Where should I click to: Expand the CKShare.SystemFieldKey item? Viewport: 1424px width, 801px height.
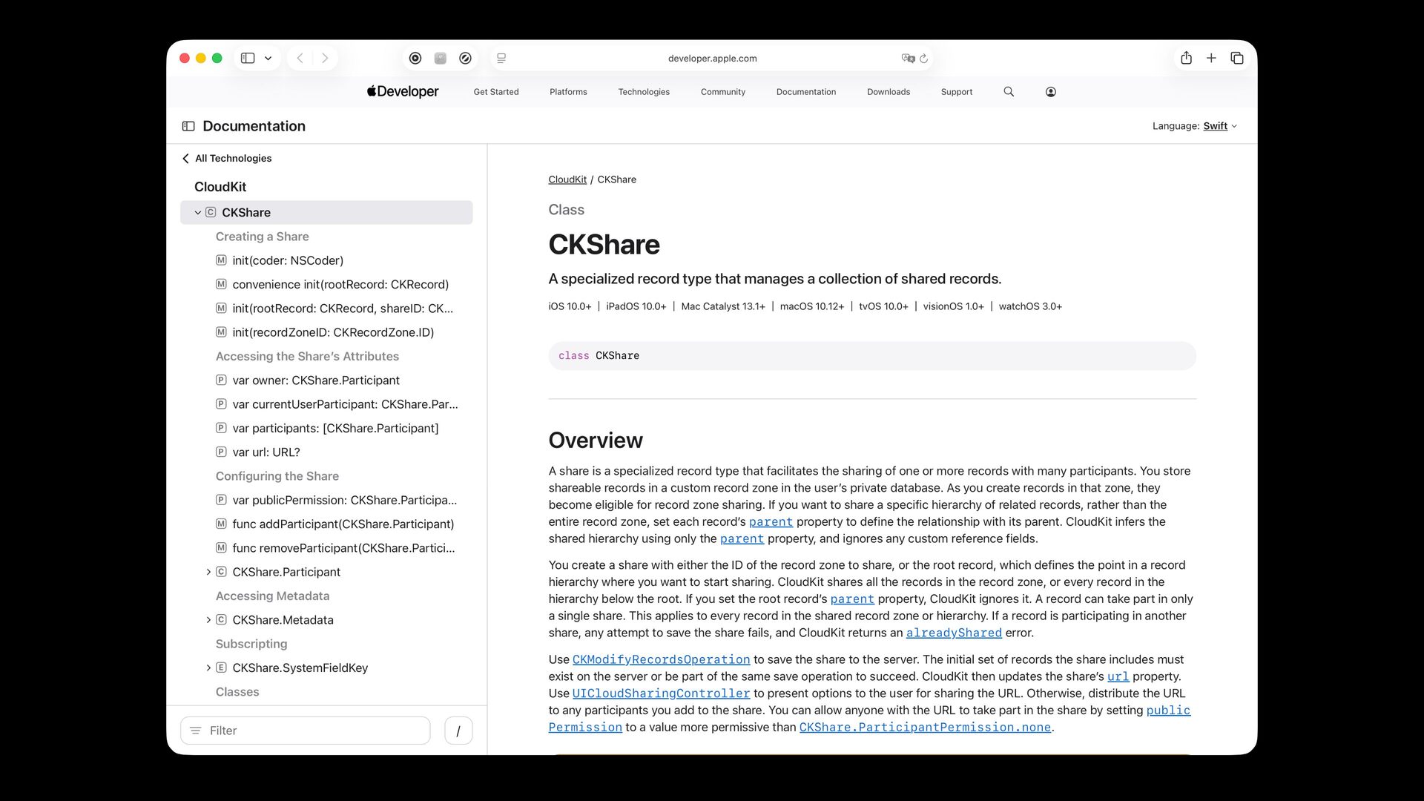pyautogui.click(x=208, y=667)
